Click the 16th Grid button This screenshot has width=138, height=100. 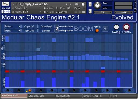click(x=29, y=31)
